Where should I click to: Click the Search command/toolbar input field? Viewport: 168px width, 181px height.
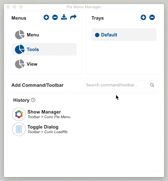point(121,85)
